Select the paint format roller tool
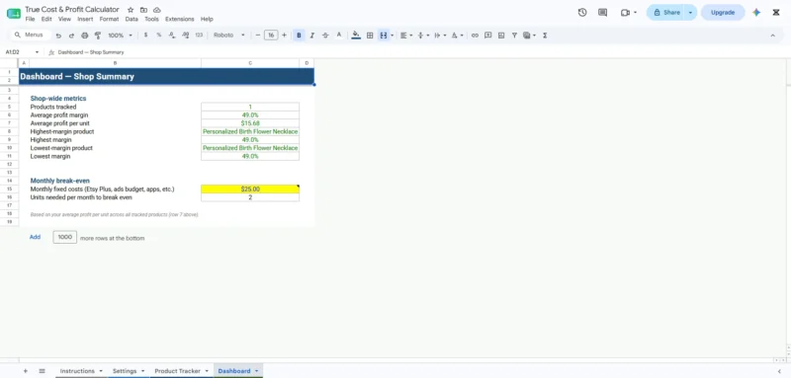Viewport: 791px width, 378px height. tap(98, 36)
